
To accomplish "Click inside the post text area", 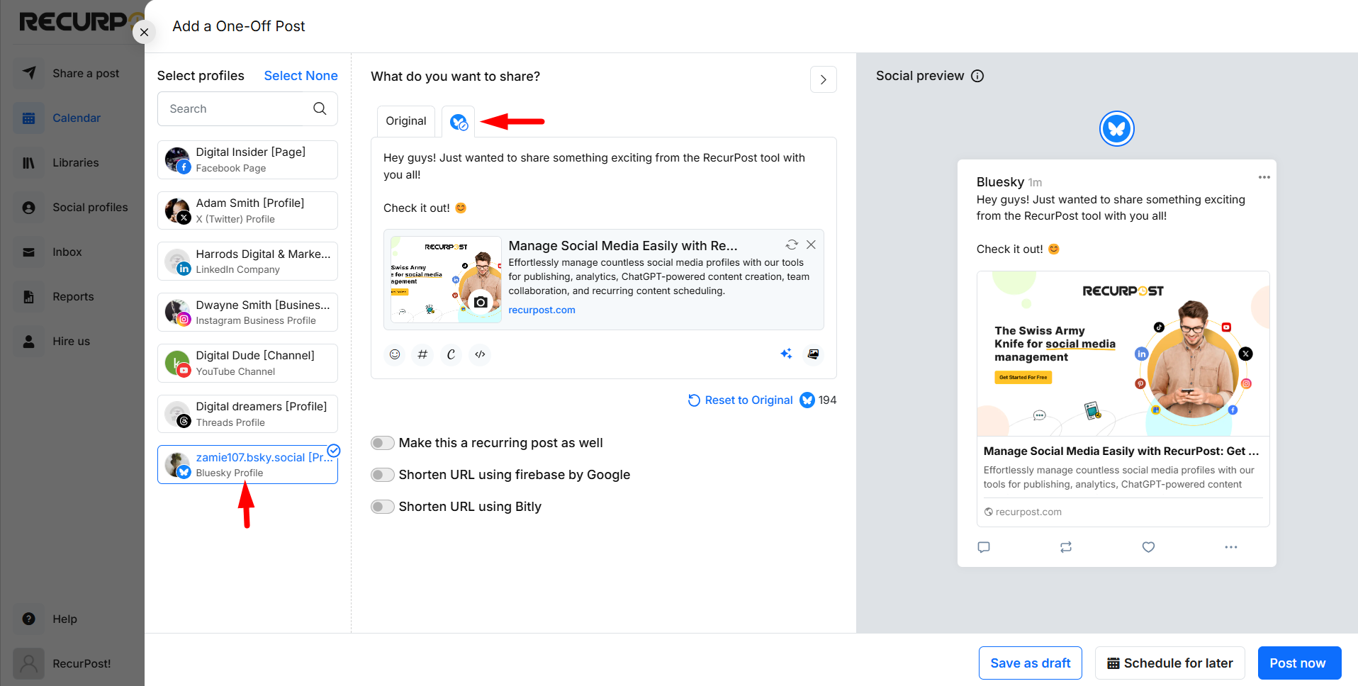I will coord(603,183).
